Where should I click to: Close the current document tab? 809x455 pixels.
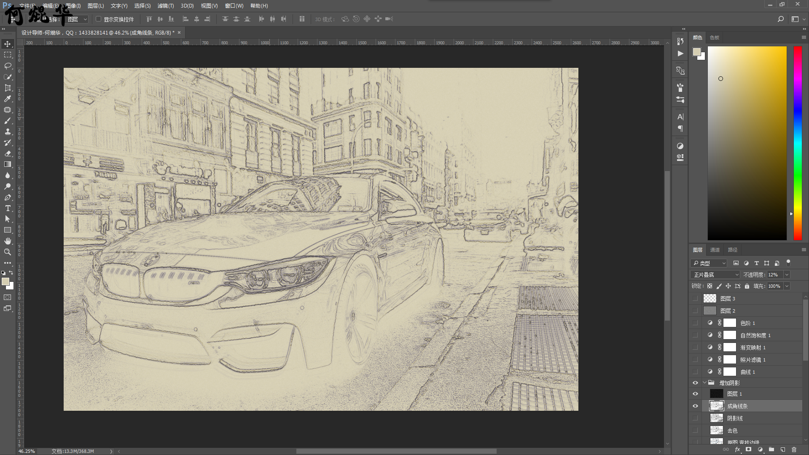(179, 32)
